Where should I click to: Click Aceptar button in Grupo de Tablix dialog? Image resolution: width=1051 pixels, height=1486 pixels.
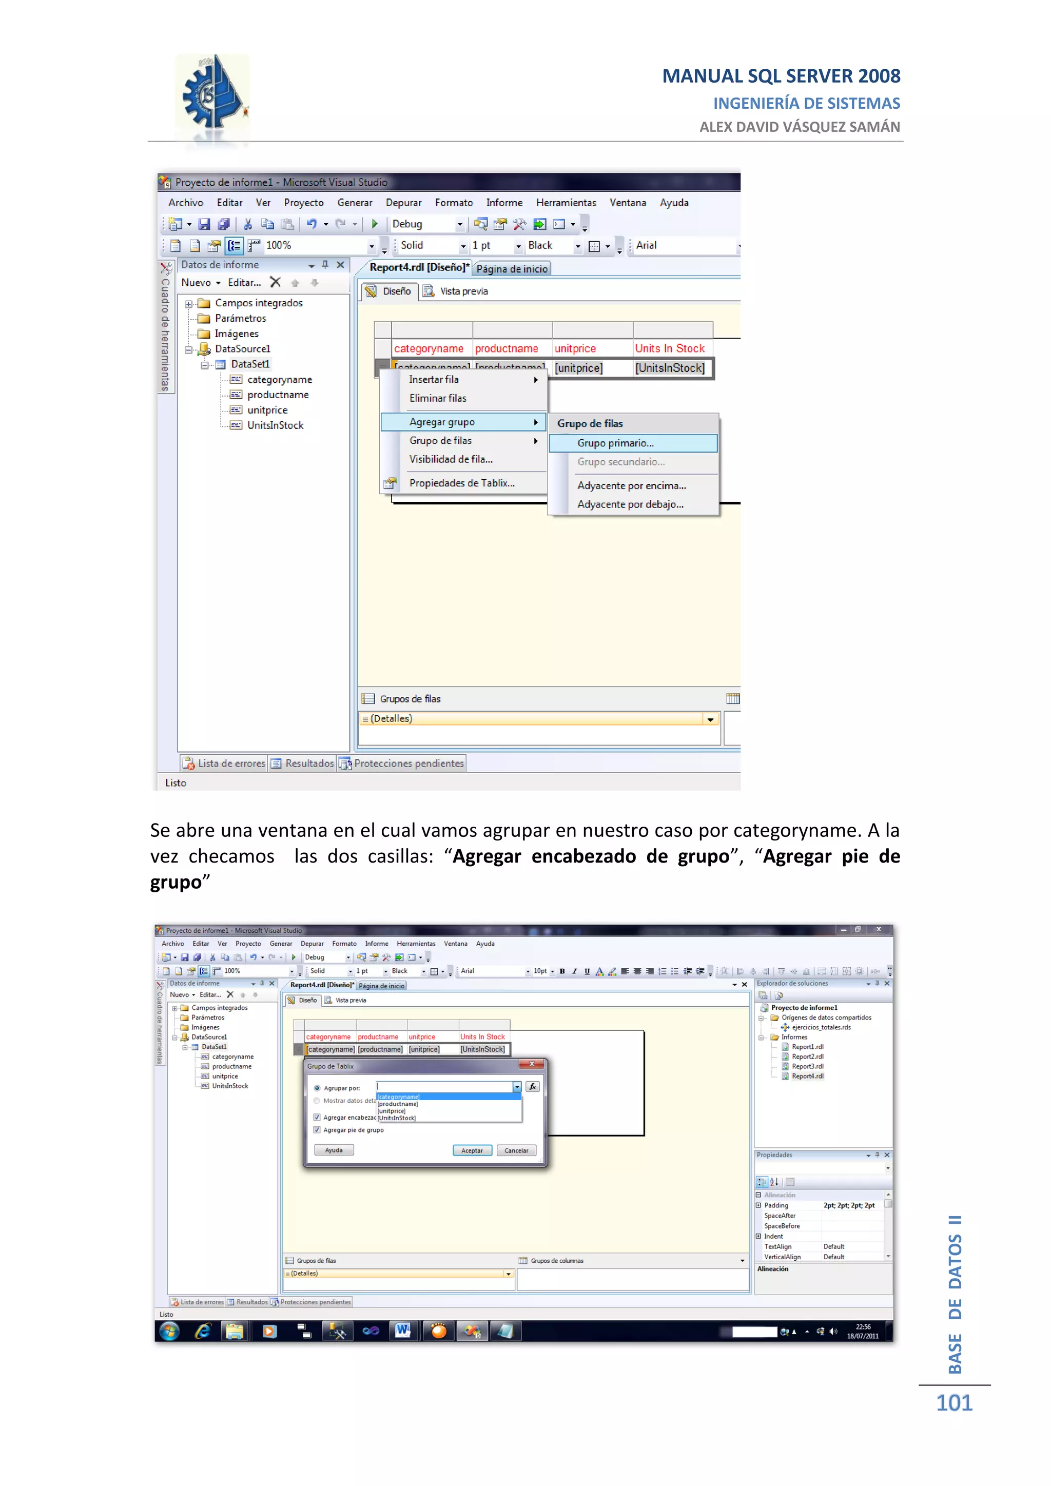[472, 1150]
